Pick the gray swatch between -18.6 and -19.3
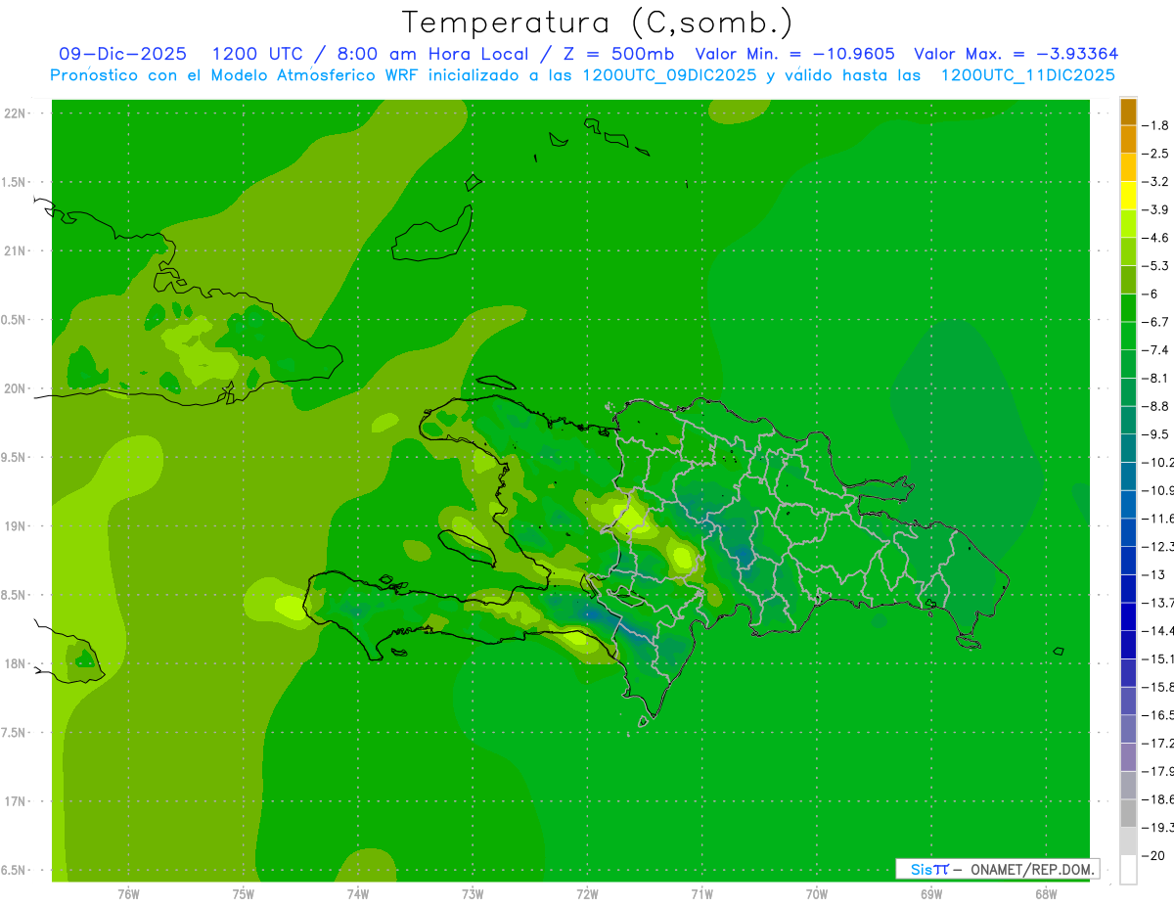 pyautogui.click(x=1128, y=814)
